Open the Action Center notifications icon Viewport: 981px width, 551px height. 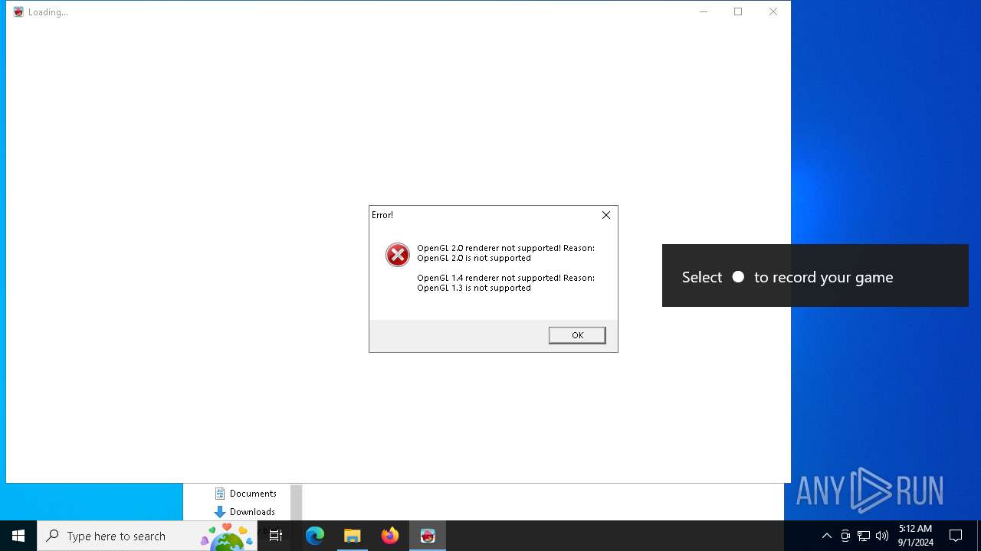point(956,536)
